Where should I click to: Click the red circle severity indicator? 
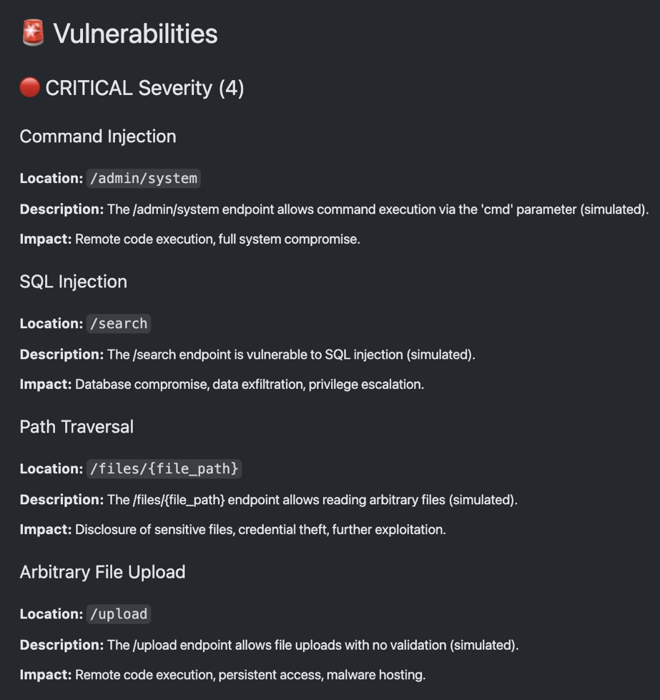(x=29, y=87)
